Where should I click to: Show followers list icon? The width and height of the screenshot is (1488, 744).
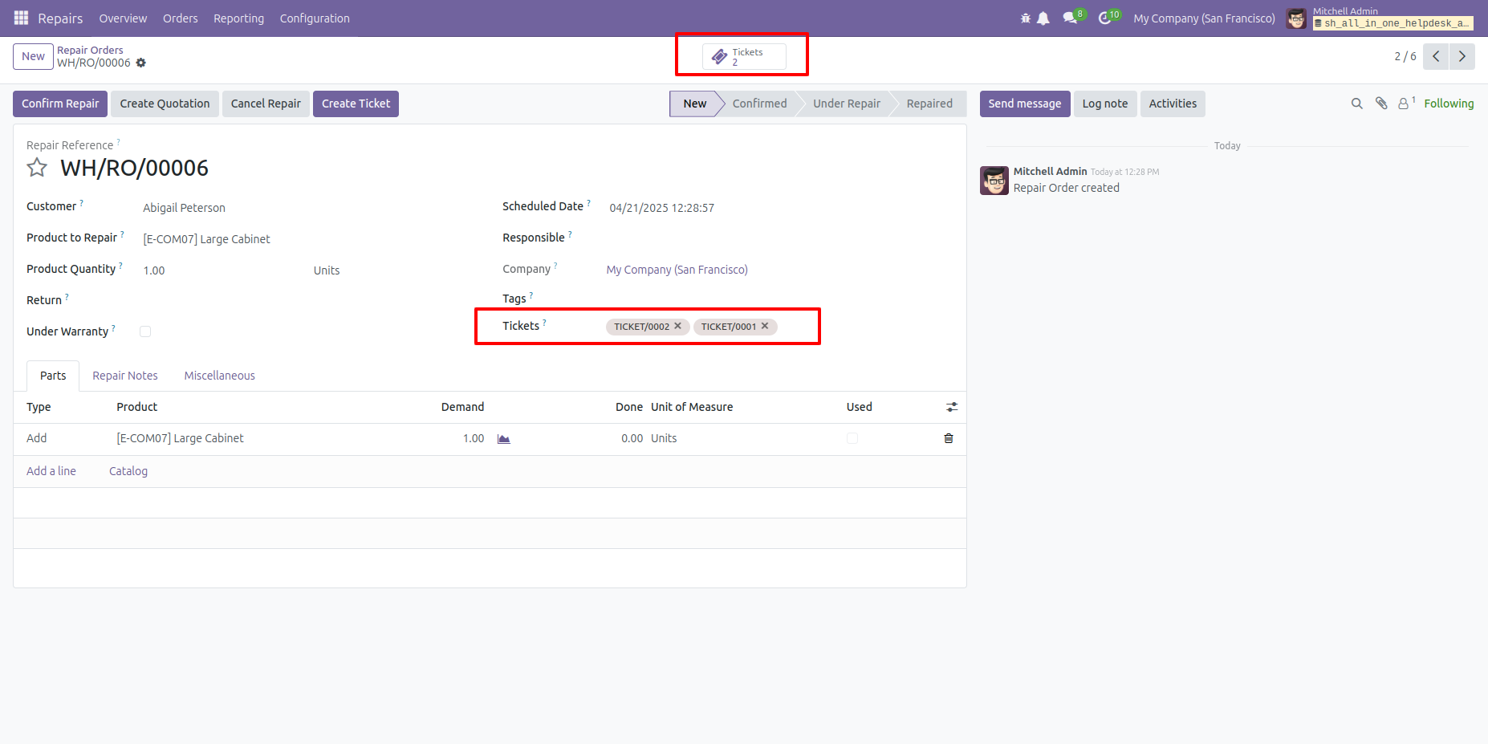(x=1406, y=104)
